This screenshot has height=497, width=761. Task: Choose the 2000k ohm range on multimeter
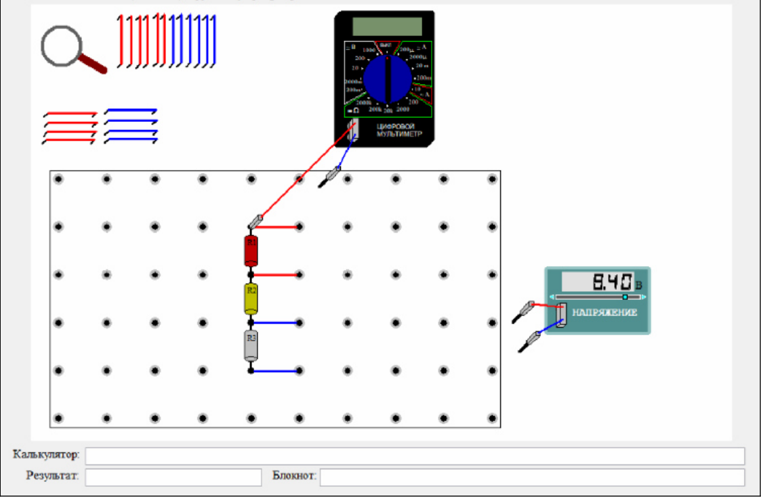pyautogui.click(x=363, y=103)
